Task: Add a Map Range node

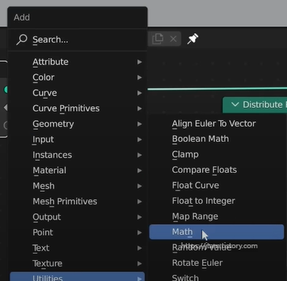Action: [217, 217]
